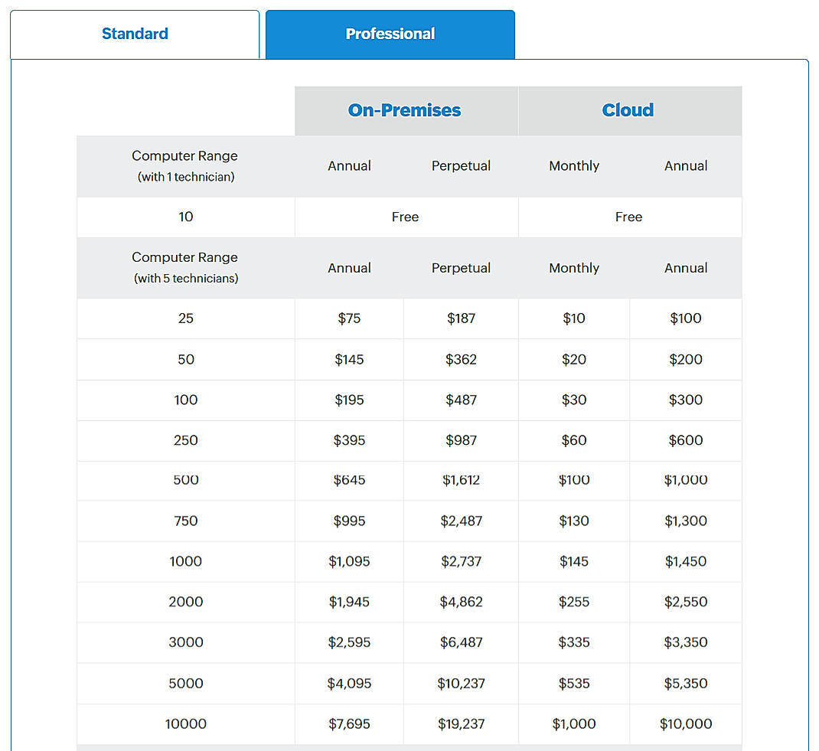Select the 25 computer range row
This screenshot has width=819, height=751.
[185, 318]
